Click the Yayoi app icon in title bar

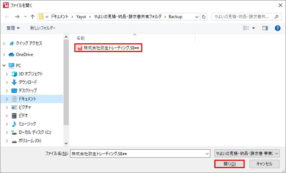(x=6, y=5)
